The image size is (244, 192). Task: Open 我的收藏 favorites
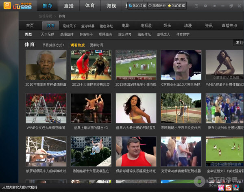[x=176, y=6]
